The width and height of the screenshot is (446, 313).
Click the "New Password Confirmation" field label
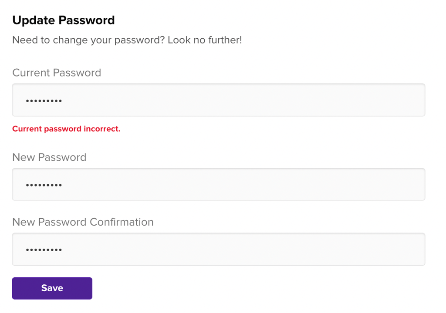[83, 222]
